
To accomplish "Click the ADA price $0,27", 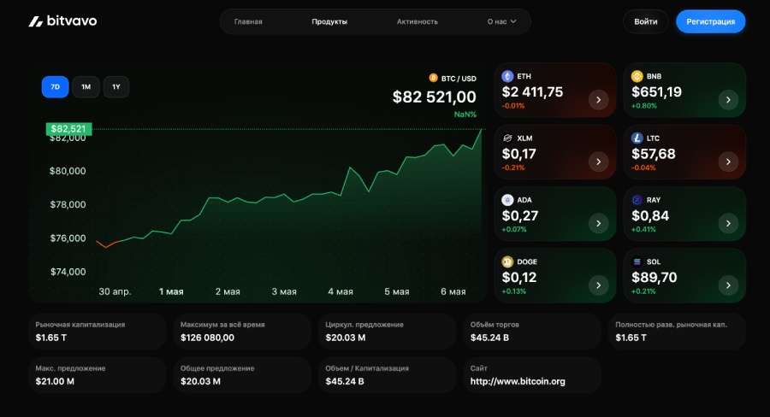I will click(x=520, y=215).
